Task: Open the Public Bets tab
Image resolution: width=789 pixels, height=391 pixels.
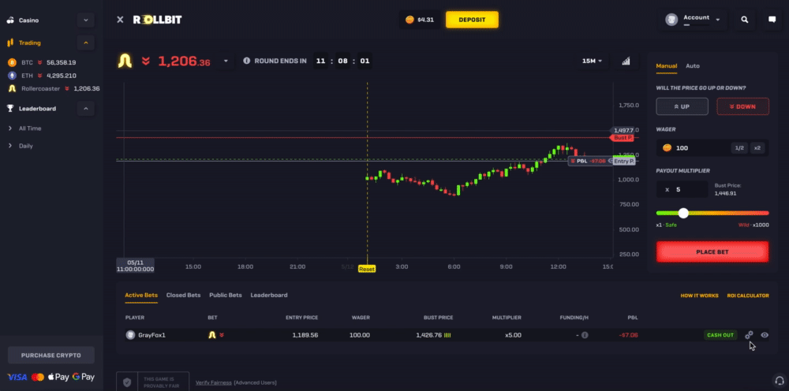Action: (x=226, y=295)
